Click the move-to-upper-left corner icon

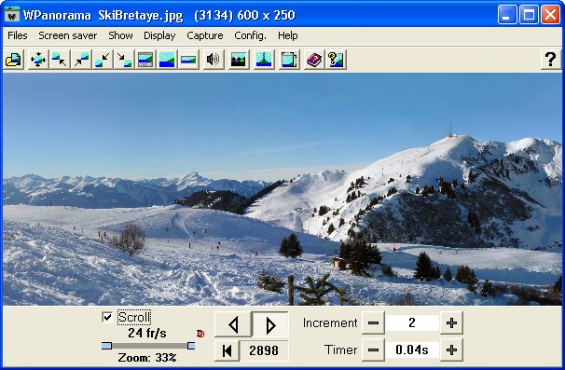pyautogui.click(x=59, y=60)
